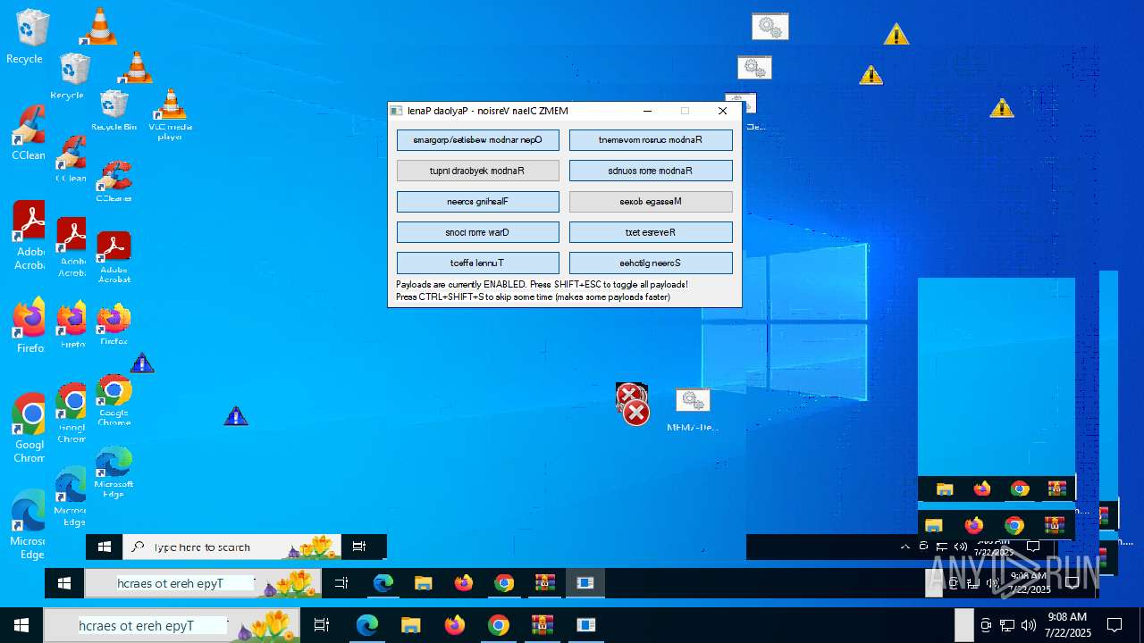Open the desktop icon labeled 'Recycle Bin'
Viewport: 1144px width, 643px height.
[x=114, y=110]
